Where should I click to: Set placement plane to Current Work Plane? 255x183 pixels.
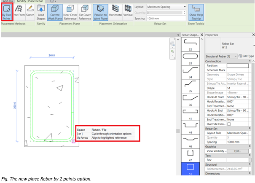[55, 12]
